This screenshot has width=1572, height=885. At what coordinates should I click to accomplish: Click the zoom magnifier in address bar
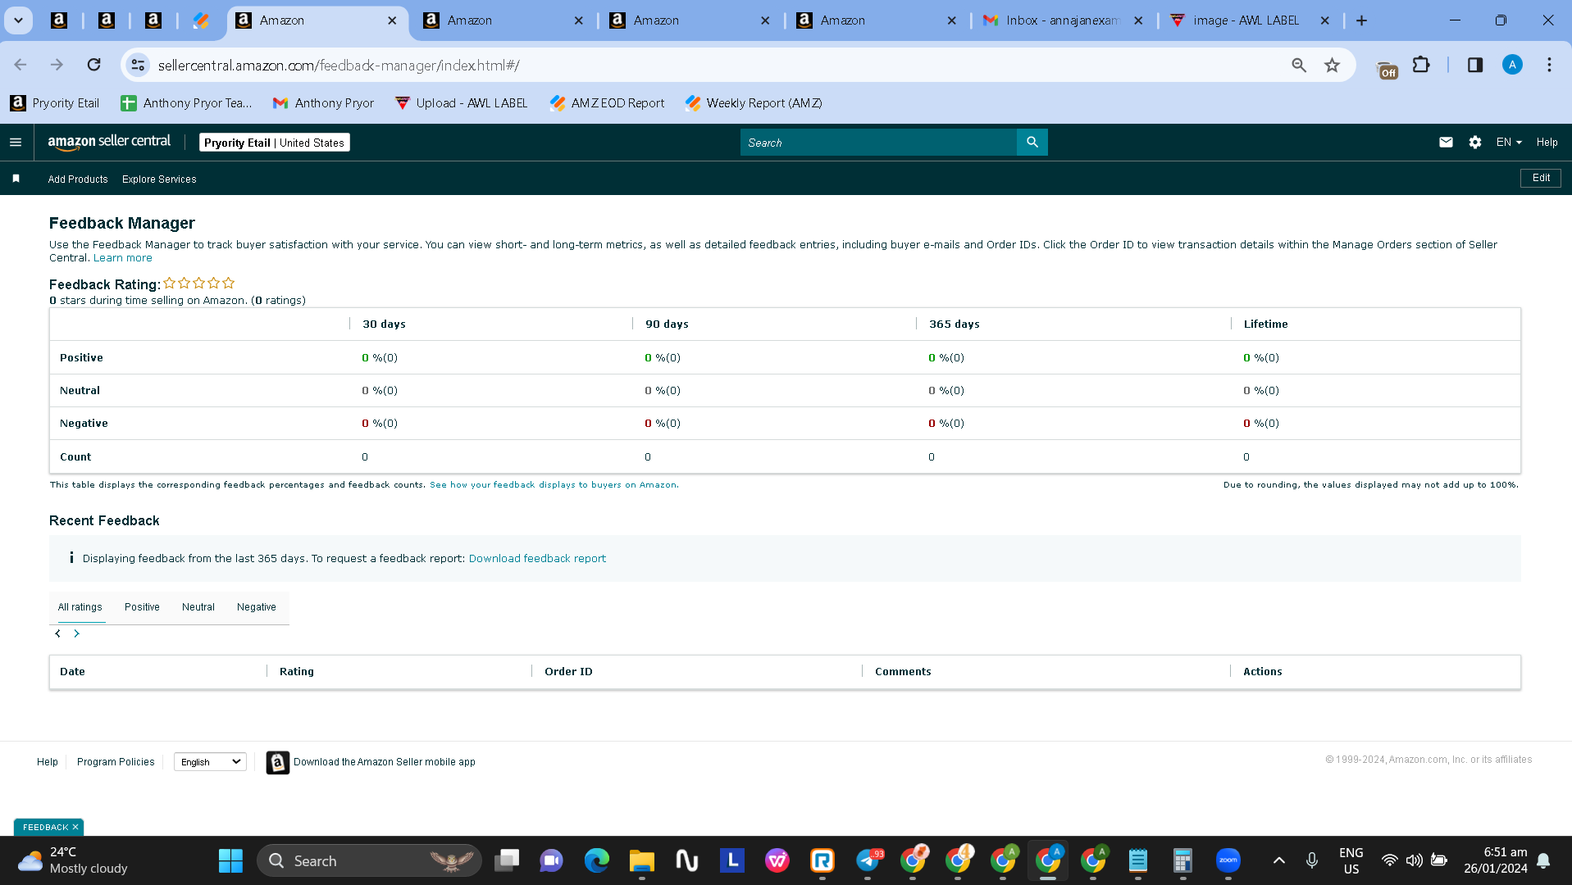pyautogui.click(x=1299, y=65)
